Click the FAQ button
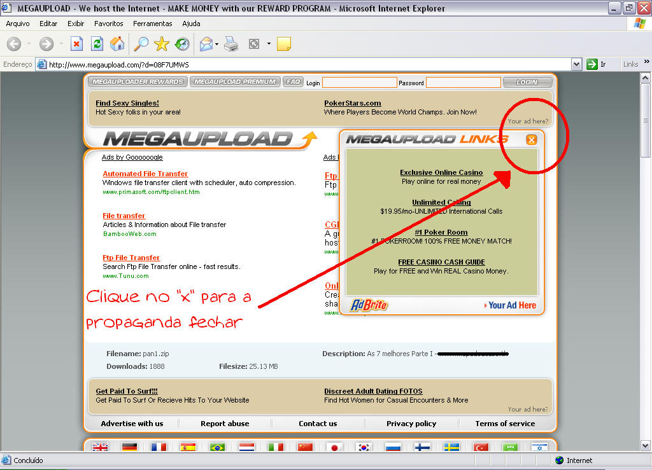The image size is (652, 470). click(x=293, y=82)
